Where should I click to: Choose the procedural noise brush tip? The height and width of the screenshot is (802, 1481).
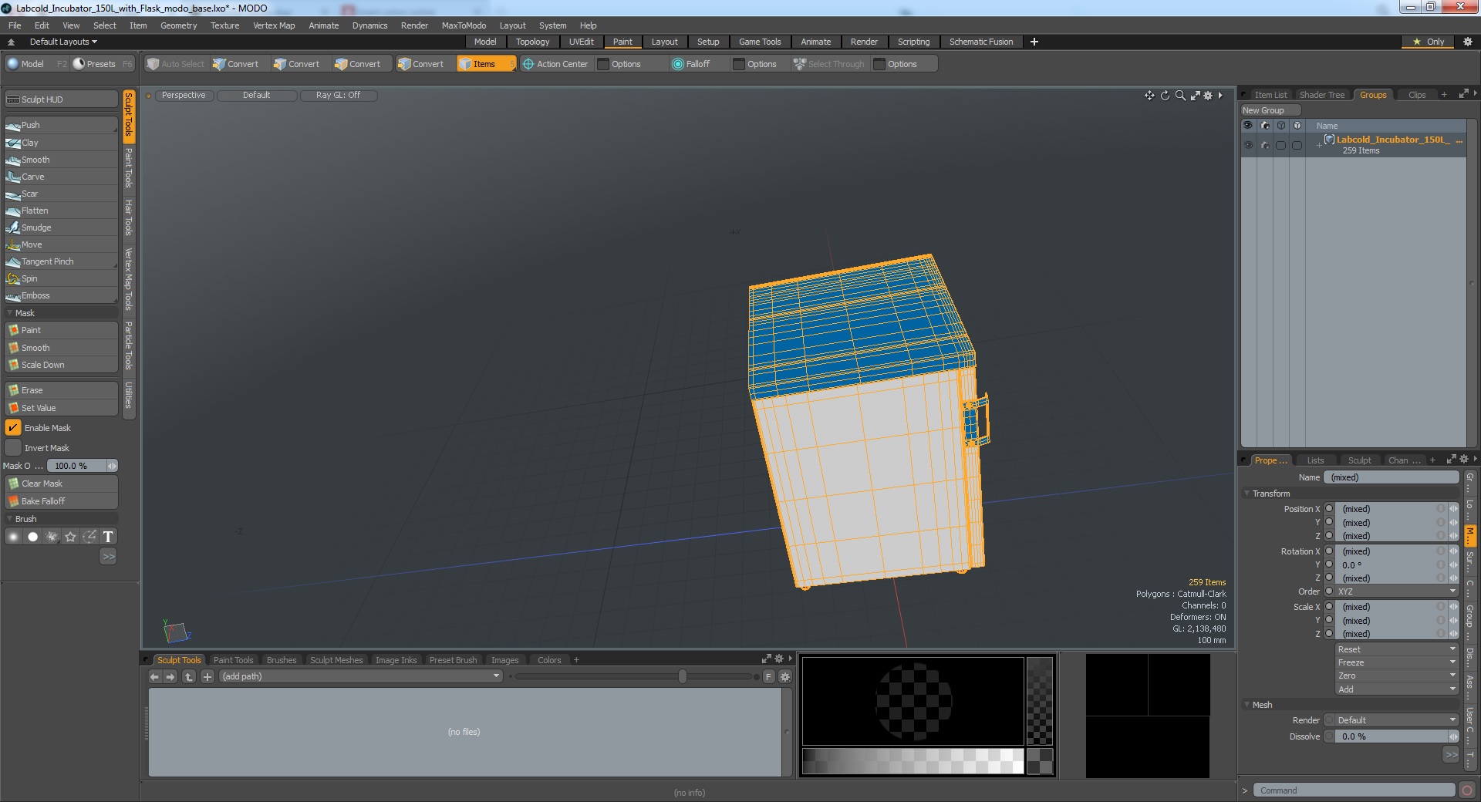coord(52,537)
